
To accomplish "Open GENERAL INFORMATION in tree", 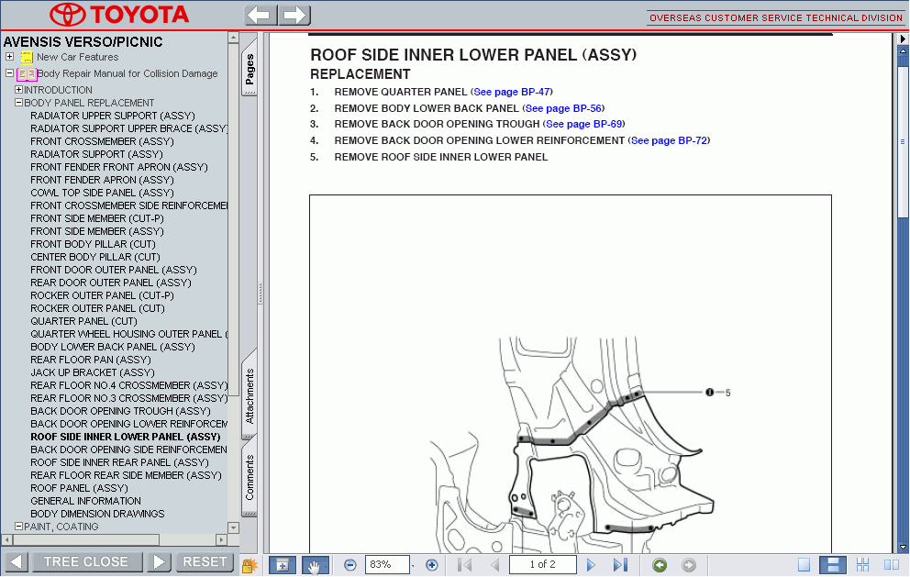I will click(85, 501).
